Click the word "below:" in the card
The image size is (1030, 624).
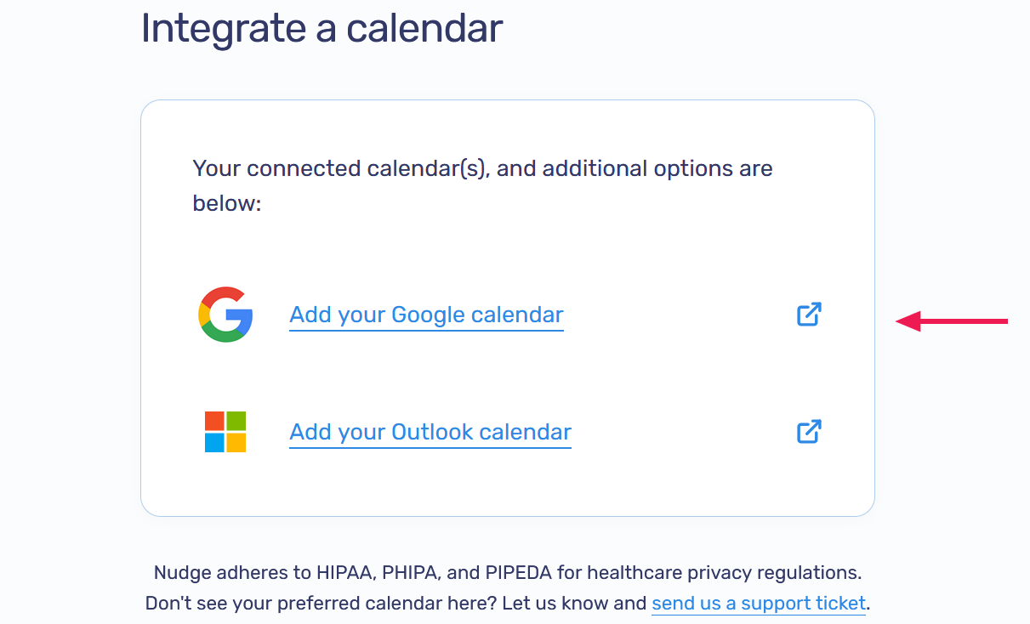point(226,204)
